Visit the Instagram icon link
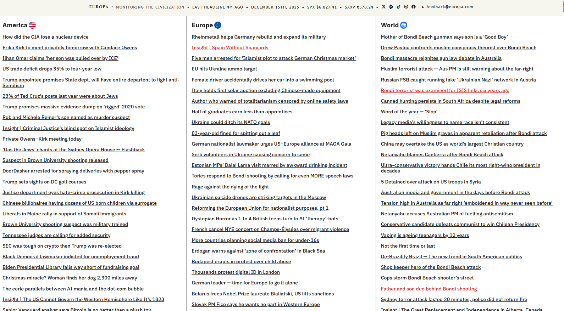 [x=406, y=7]
